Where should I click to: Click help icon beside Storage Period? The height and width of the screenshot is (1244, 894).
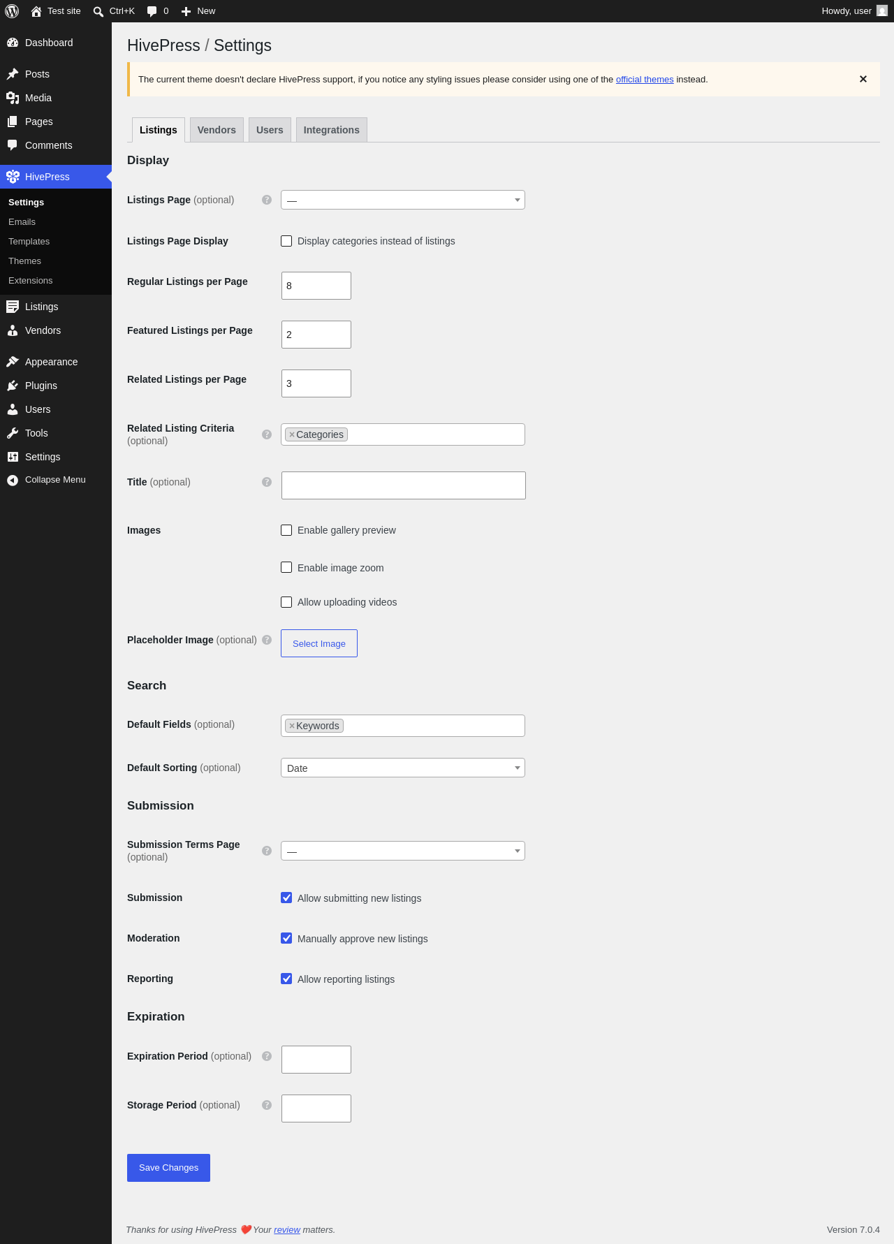[x=267, y=1105]
